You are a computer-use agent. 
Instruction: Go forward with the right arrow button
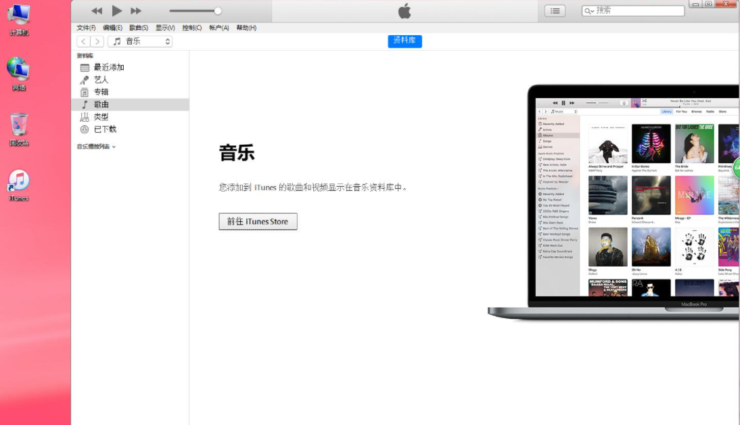(97, 41)
